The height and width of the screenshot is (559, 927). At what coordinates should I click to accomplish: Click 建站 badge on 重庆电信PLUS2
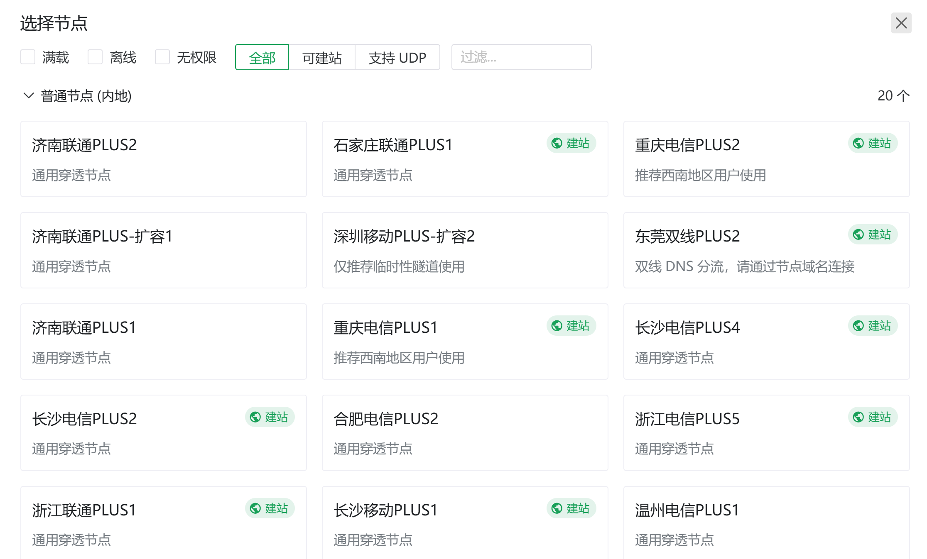[x=873, y=144]
